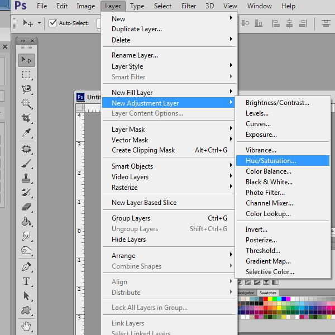Toggle the Auto-Select checkbox
335x335 pixels.
point(52,23)
